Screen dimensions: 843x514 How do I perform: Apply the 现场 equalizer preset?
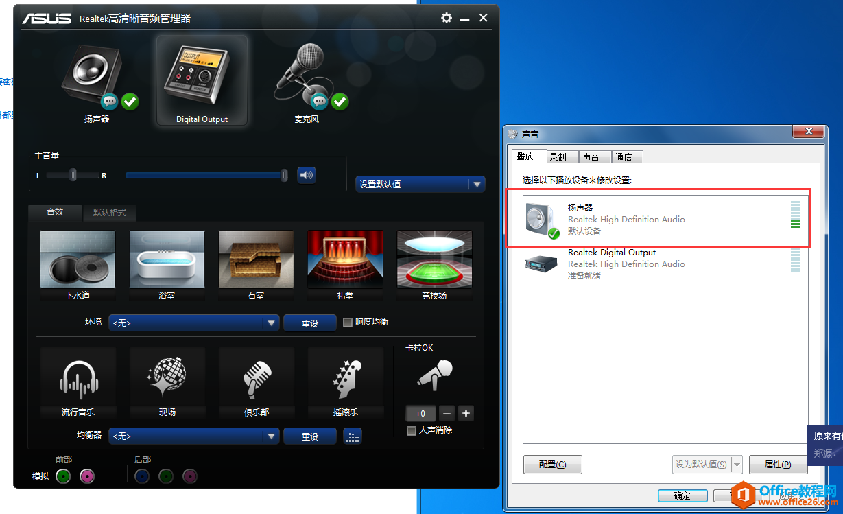pos(167,383)
